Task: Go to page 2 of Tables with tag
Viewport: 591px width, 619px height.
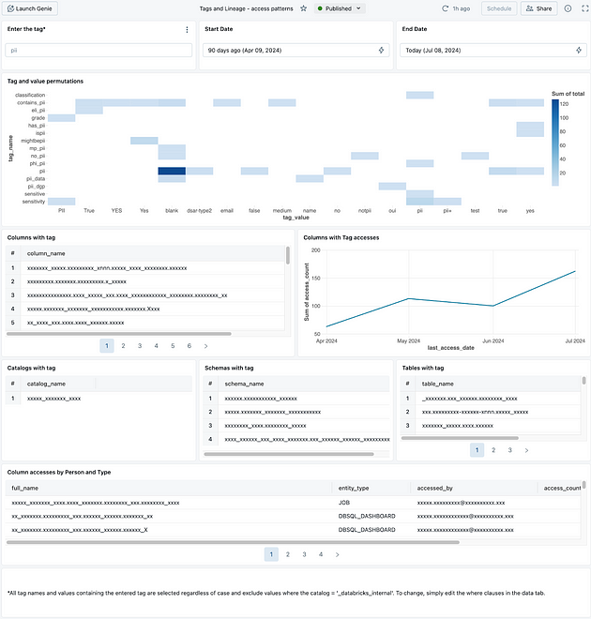Action: point(493,450)
